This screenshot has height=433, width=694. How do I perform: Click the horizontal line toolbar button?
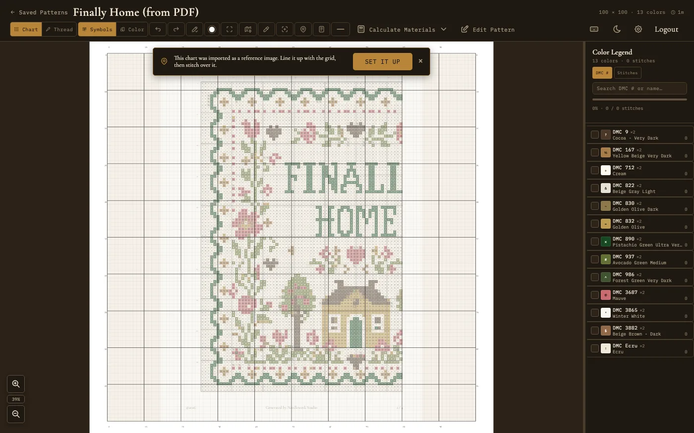click(x=340, y=29)
